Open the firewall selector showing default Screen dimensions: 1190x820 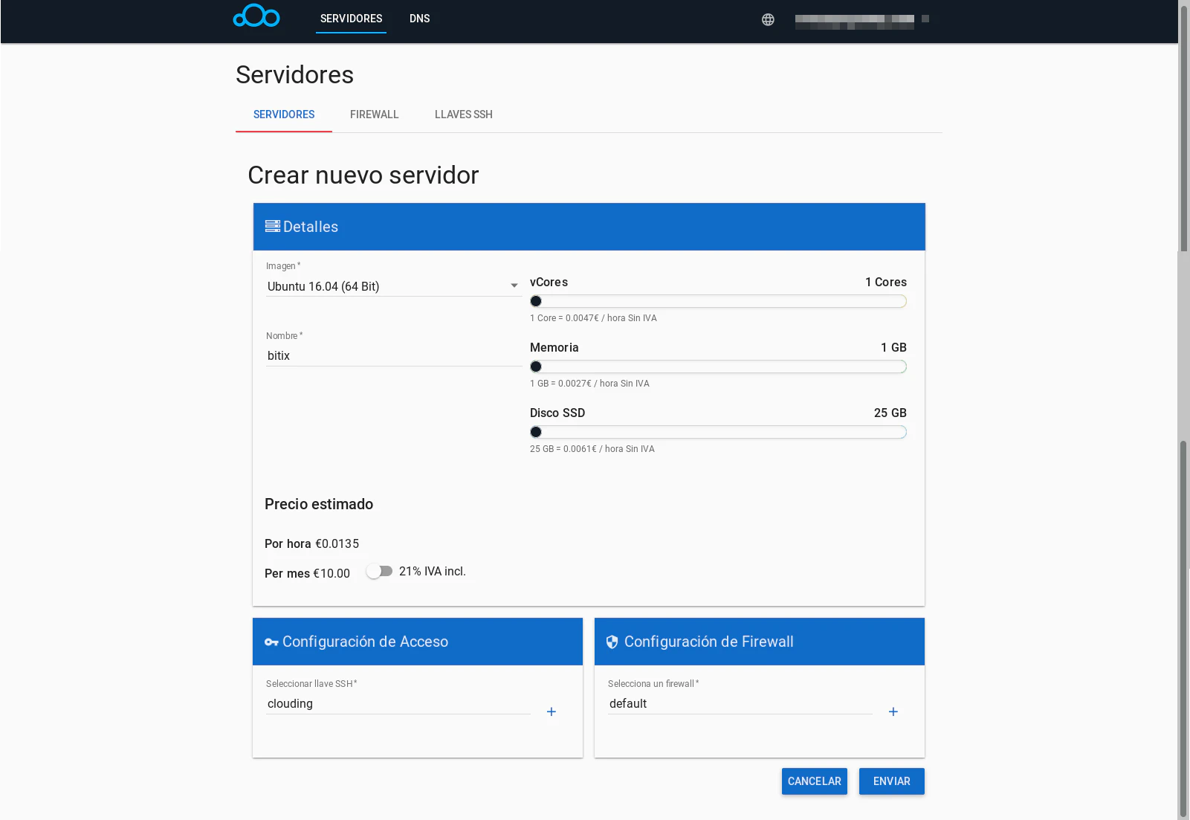tap(740, 704)
